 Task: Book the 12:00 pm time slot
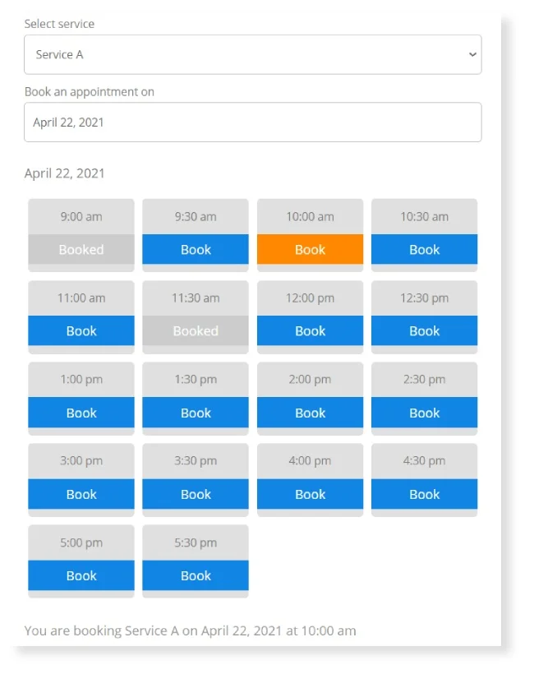pyautogui.click(x=311, y=330)
